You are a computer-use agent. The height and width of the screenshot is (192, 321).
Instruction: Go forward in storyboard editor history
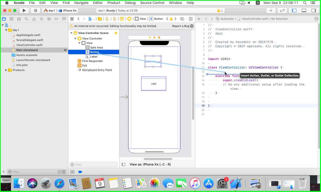pyautogui.click(x=84, y=19)
